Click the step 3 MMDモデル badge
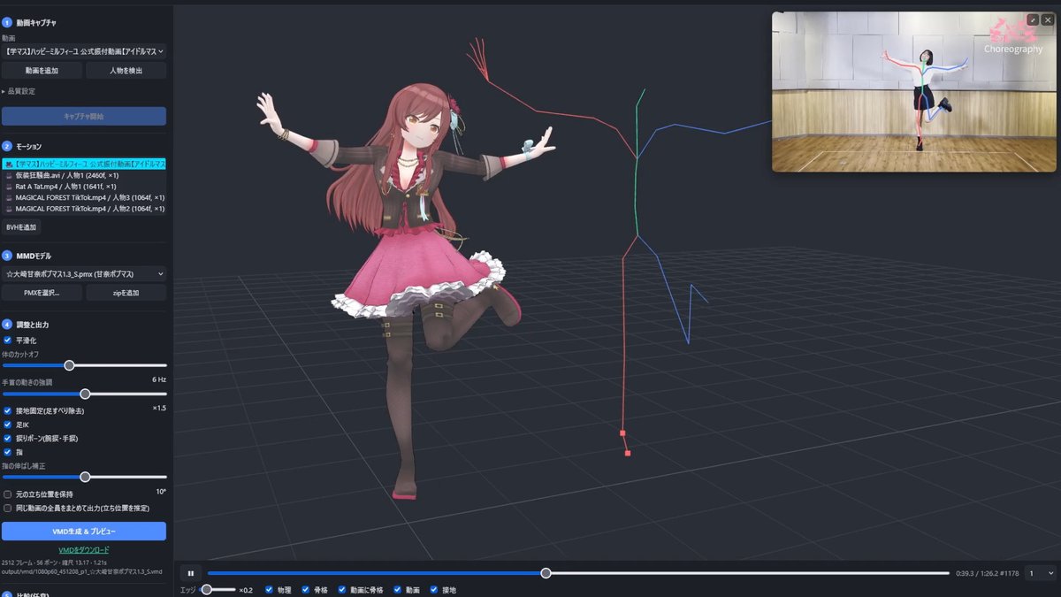Screen dimensions: 1061x597 (x=7, y=256)
